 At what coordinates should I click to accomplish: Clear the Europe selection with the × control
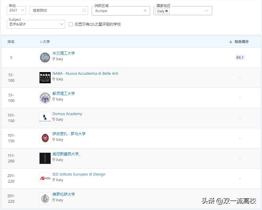[x=145, y=11]
